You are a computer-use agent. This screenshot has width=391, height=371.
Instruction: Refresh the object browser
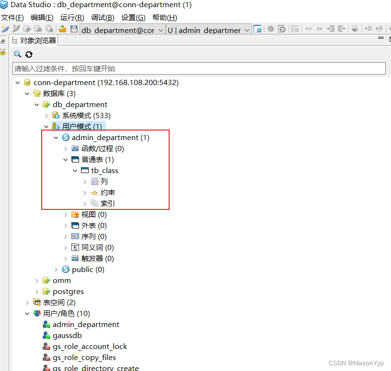[x=28, y=54]
